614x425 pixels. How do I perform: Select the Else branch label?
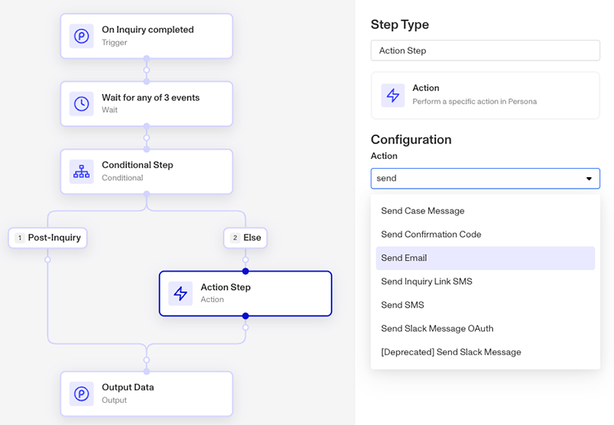click(245, 238)
